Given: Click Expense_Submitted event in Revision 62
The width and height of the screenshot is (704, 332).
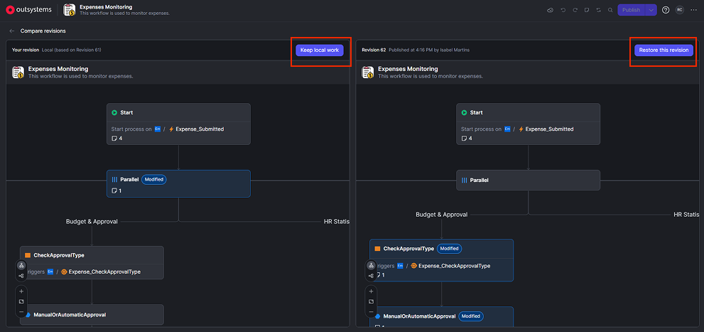Looking at the screenshot, I should tap(546, 129).
